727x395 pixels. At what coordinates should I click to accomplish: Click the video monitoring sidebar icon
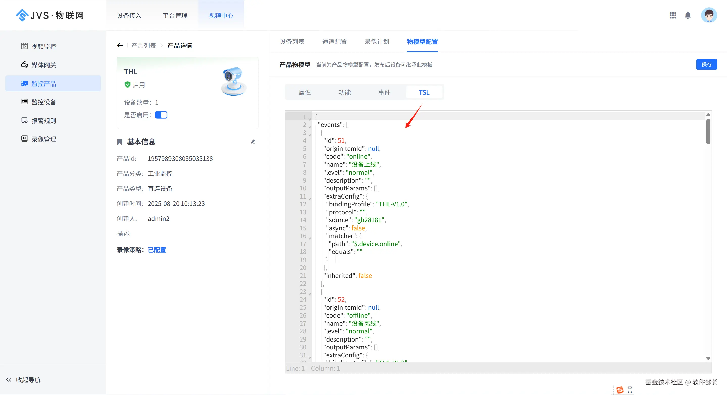click(25, 46)
